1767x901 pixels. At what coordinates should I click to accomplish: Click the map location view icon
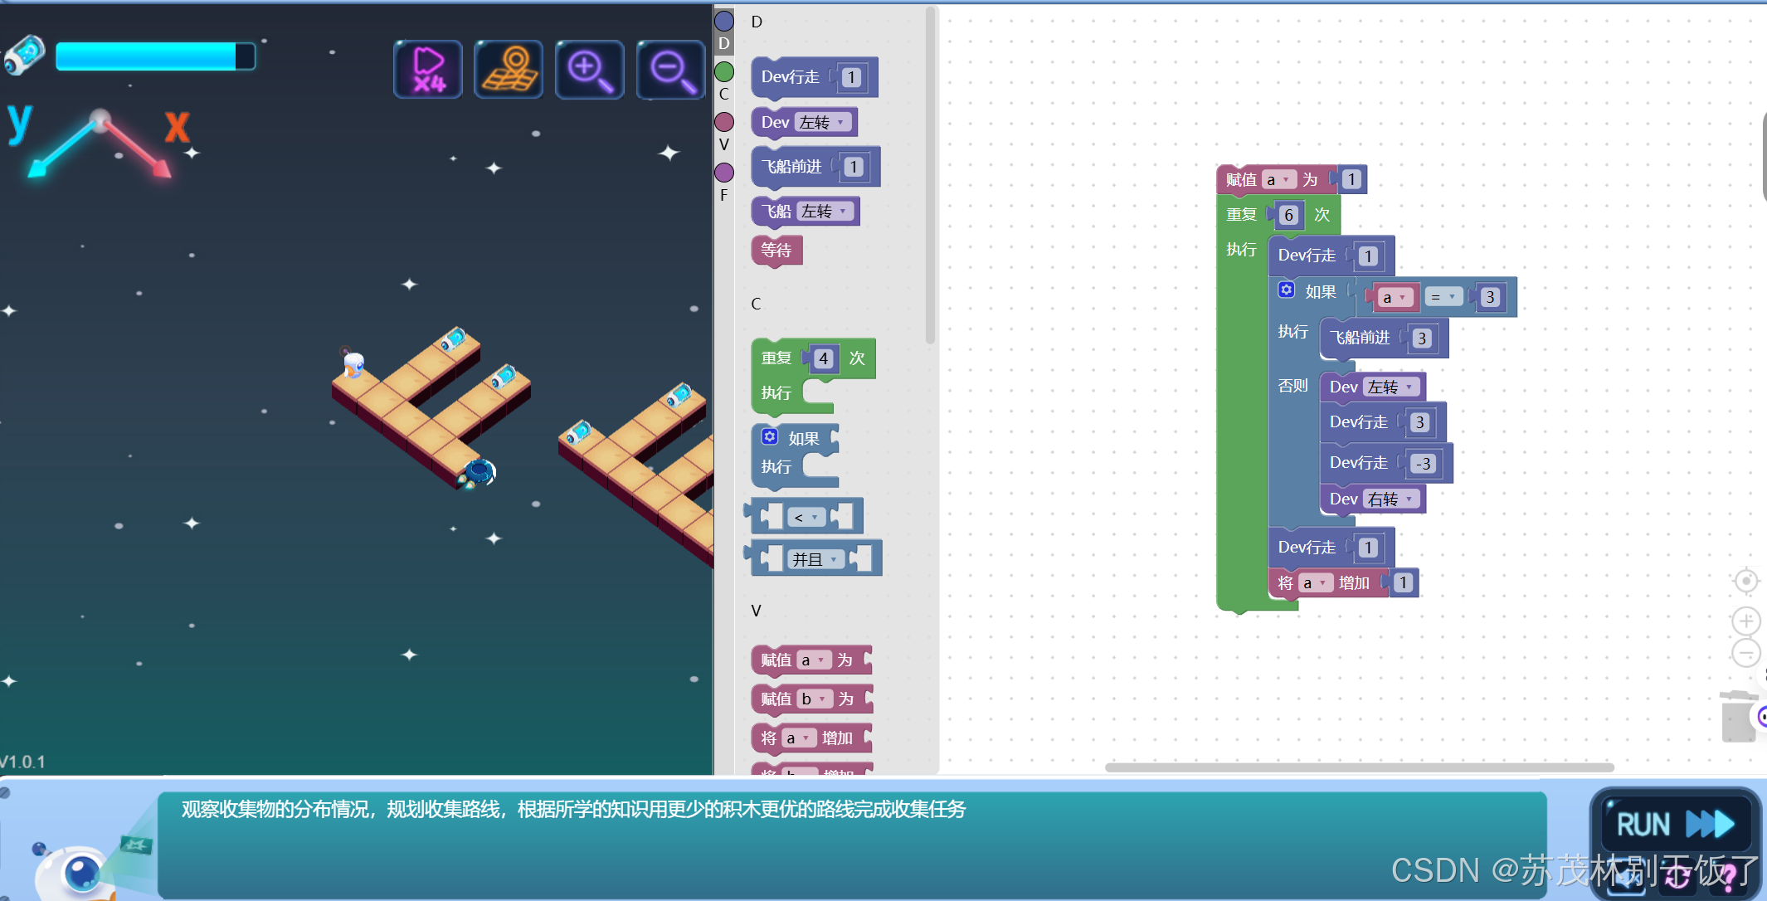509,70
